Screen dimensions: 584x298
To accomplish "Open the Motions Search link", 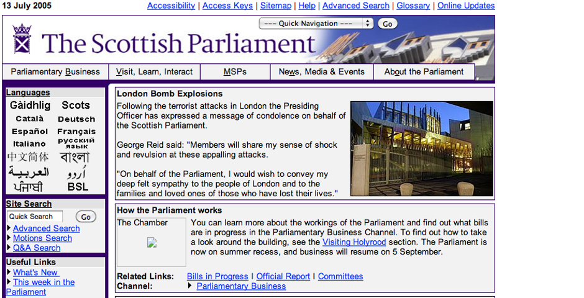I will [42, 238].
